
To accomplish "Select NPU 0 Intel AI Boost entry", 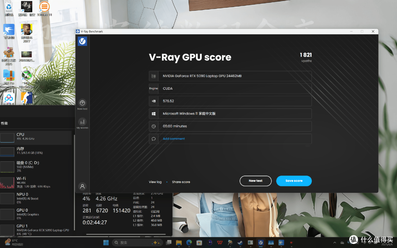I will tap(36, 198).
